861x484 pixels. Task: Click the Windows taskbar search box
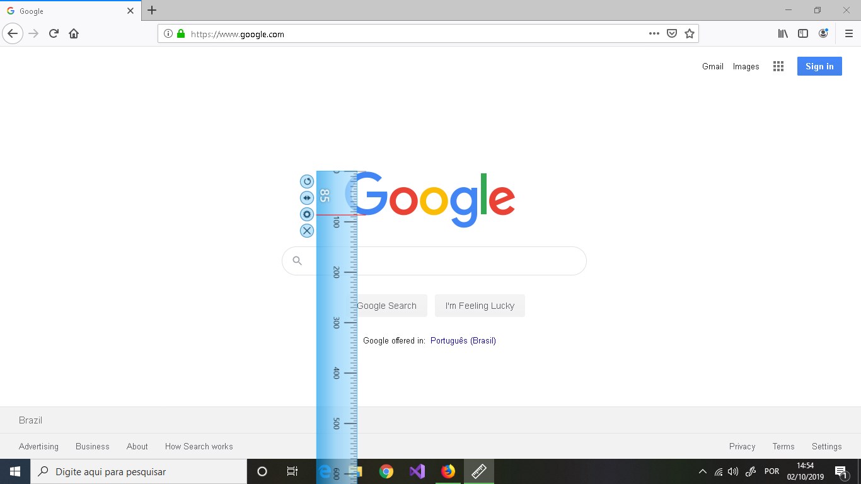point(139,471)
